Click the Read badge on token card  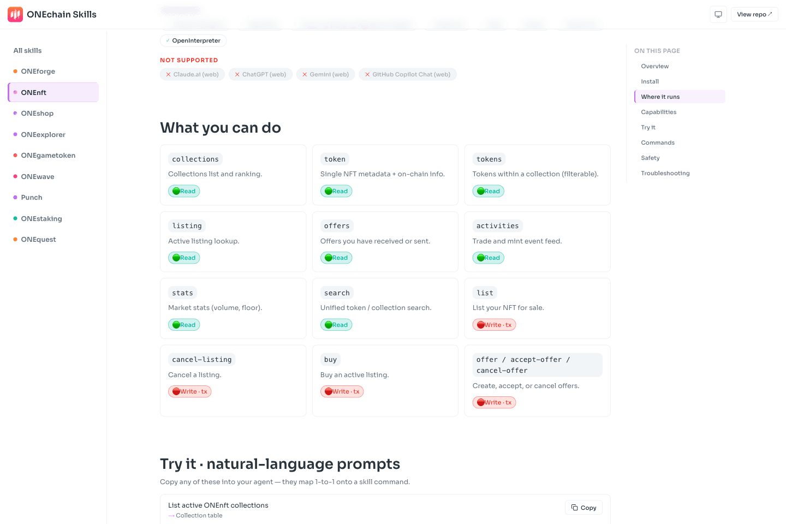(x=336, y=191)
